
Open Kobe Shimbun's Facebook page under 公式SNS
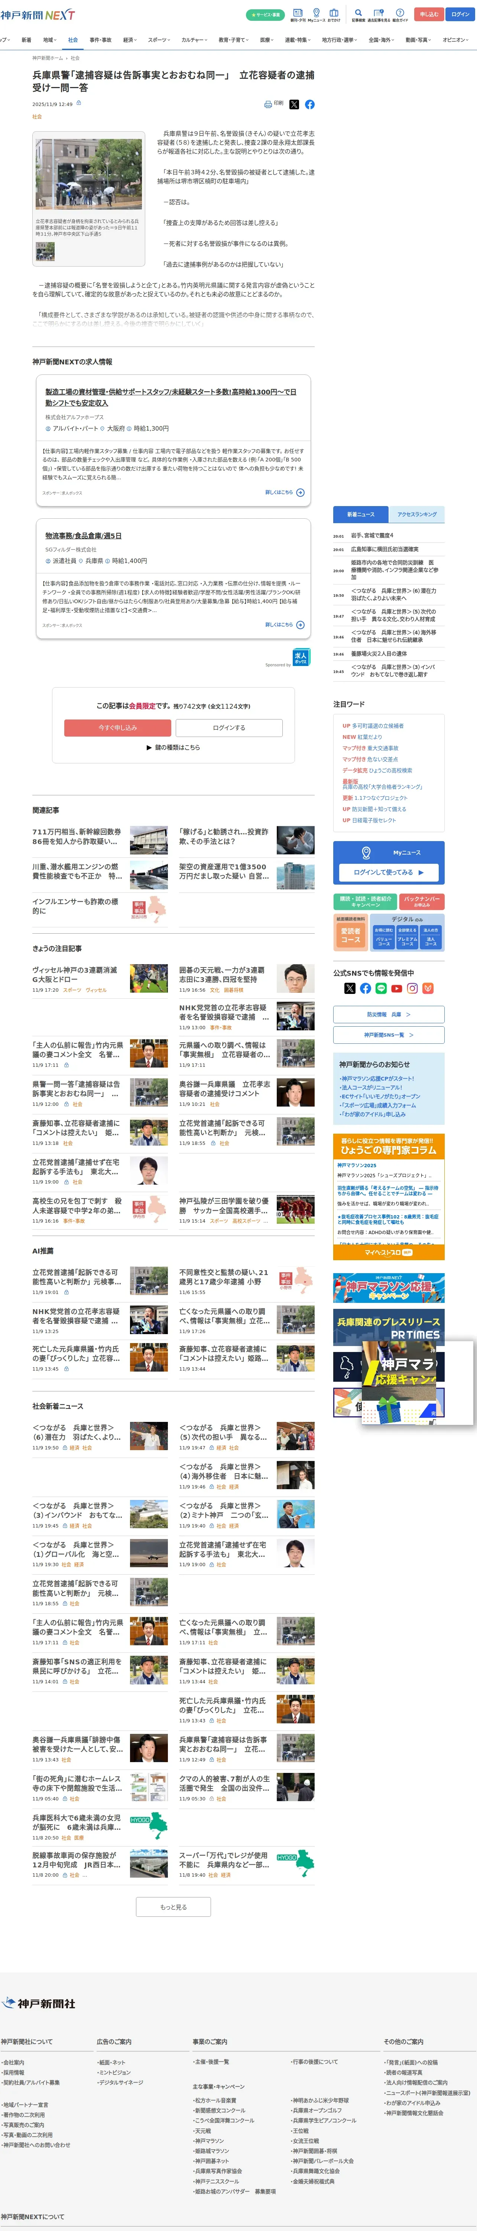365,988
